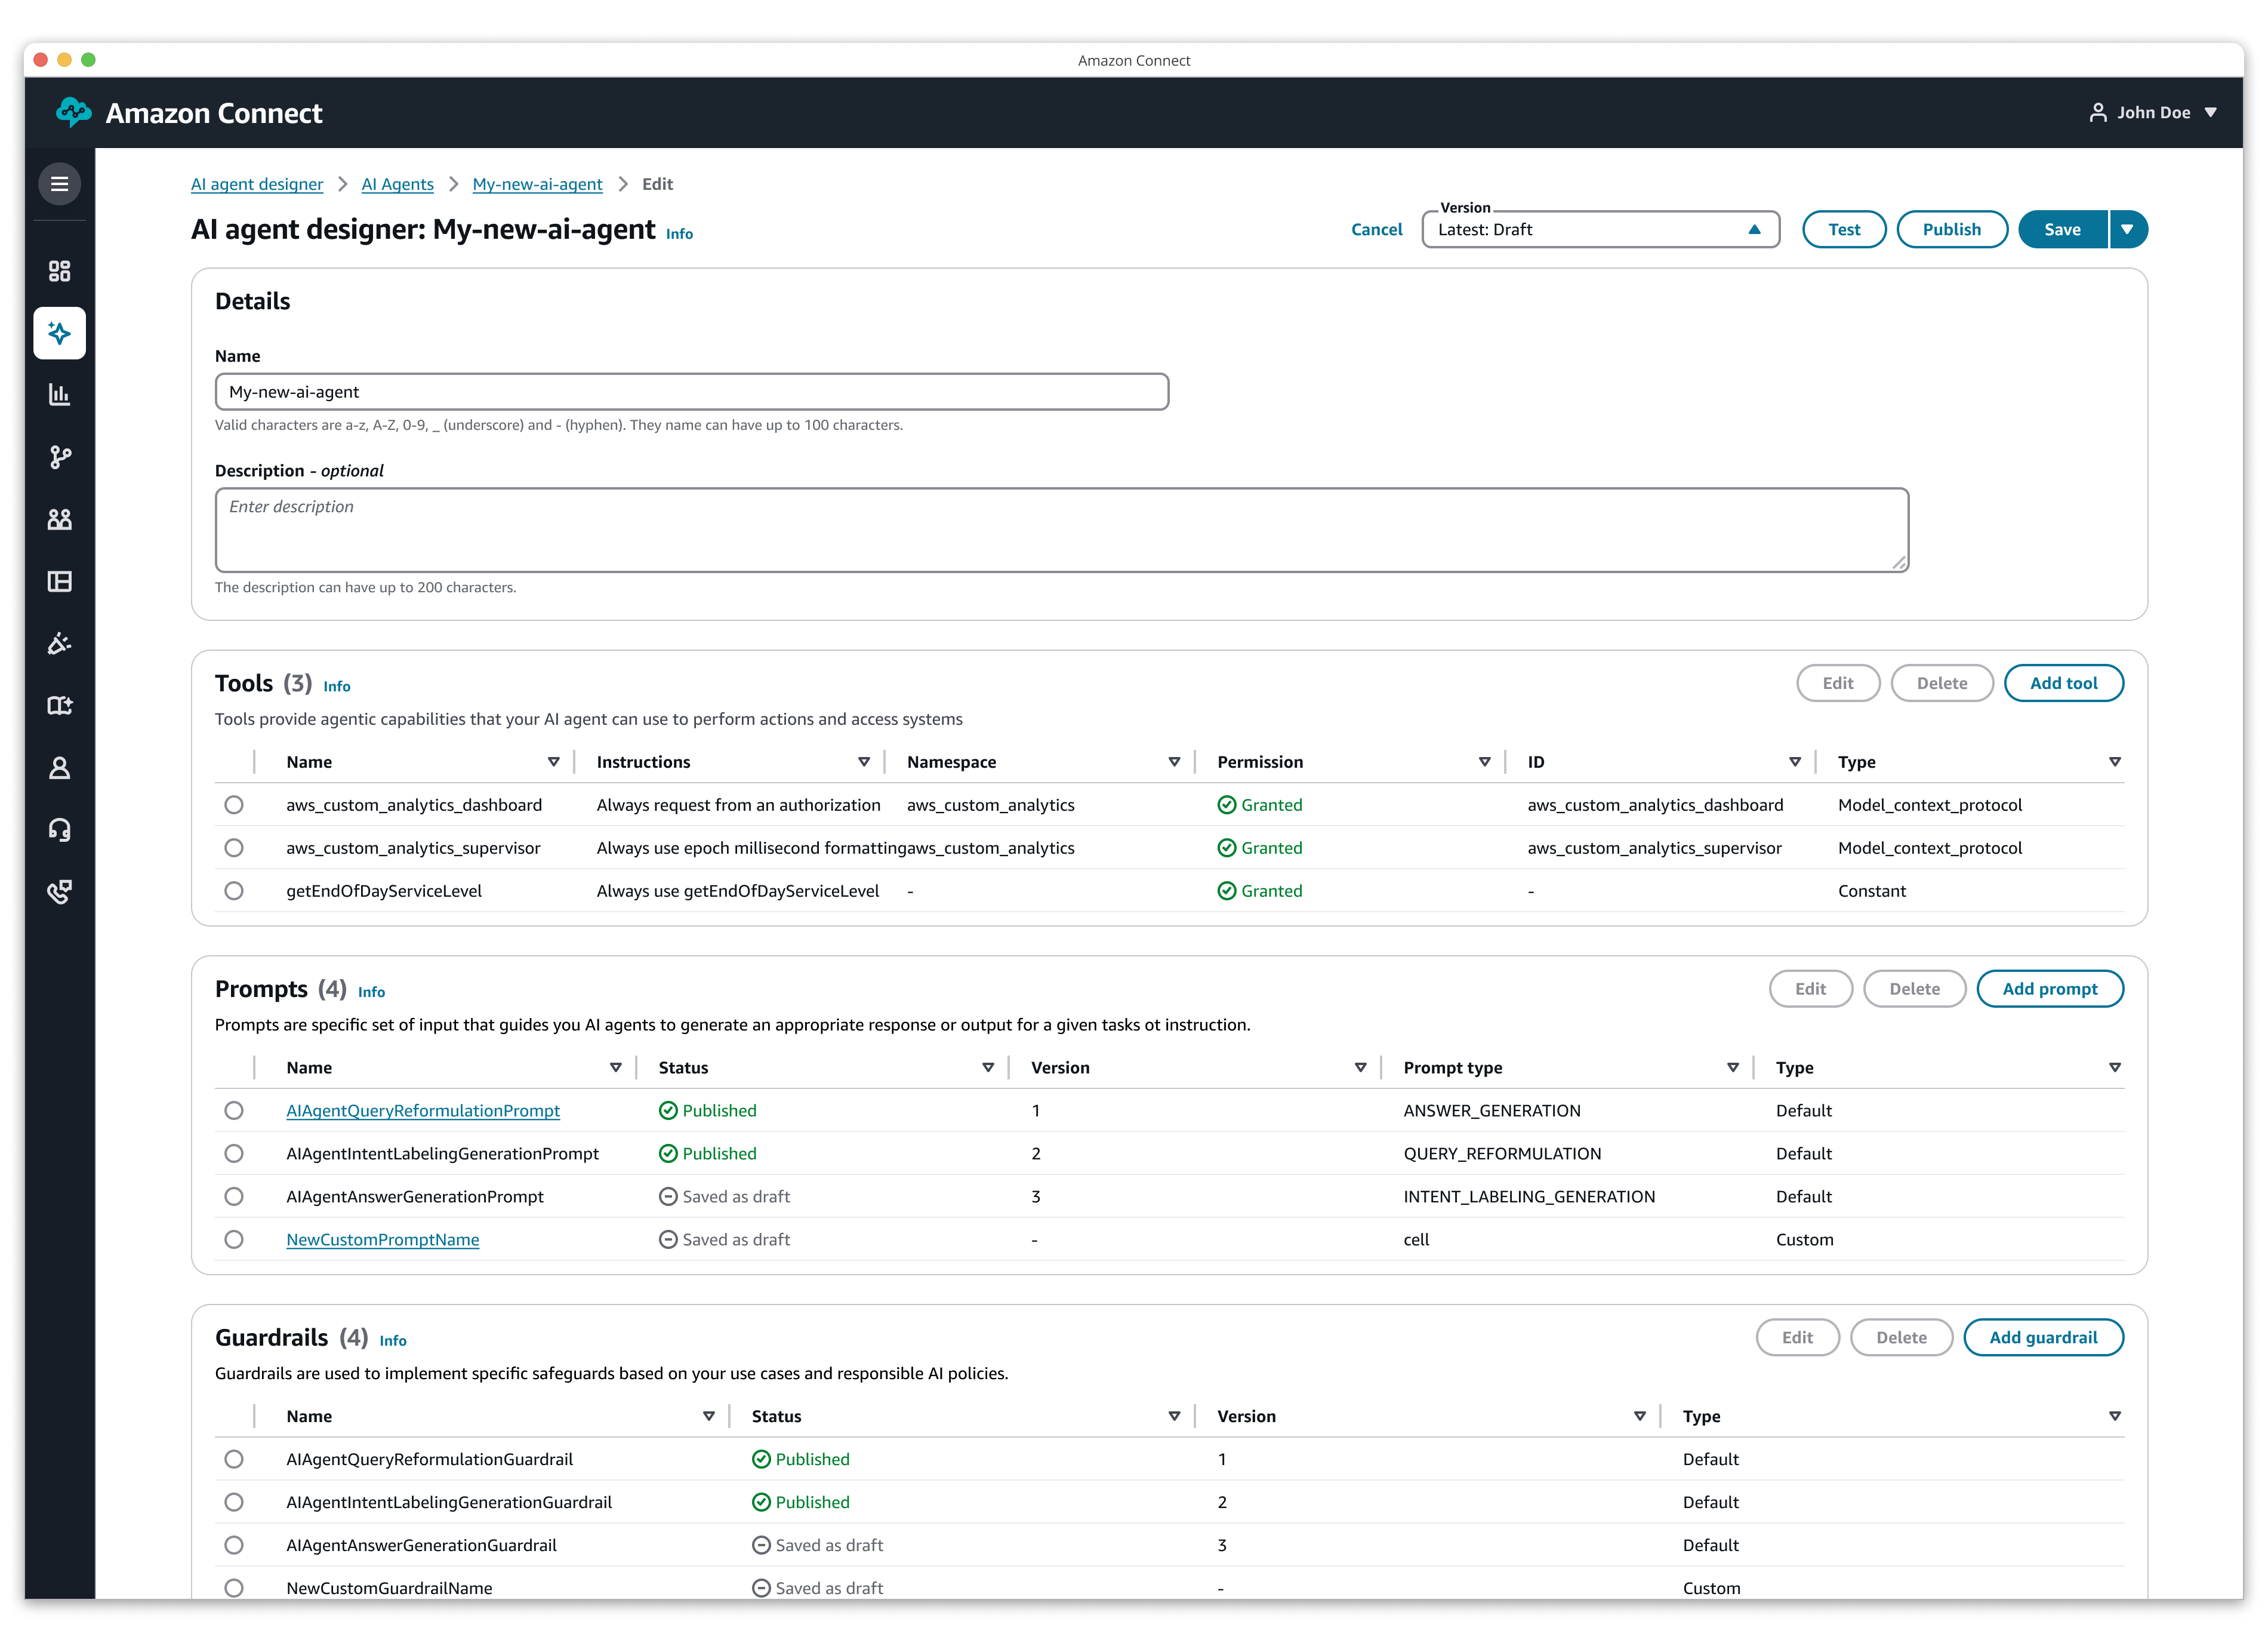
Task: Open the hamburger navigation menu
Action: 59,184
